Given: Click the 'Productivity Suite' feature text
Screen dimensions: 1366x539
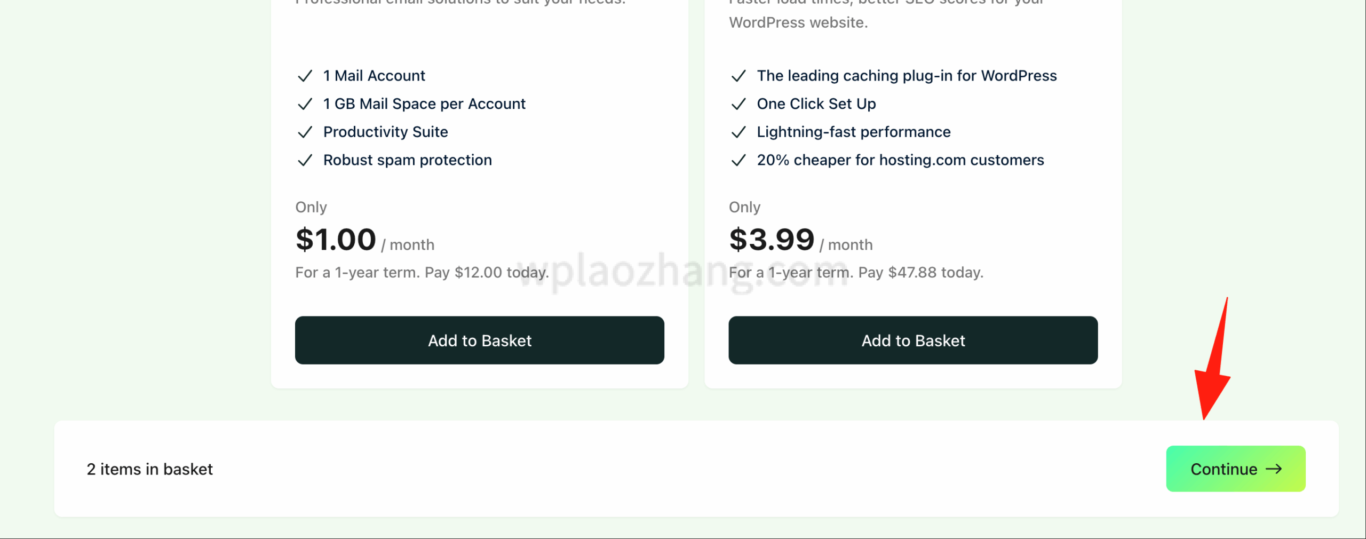Looking at the screenshot, I should [385, 132].
